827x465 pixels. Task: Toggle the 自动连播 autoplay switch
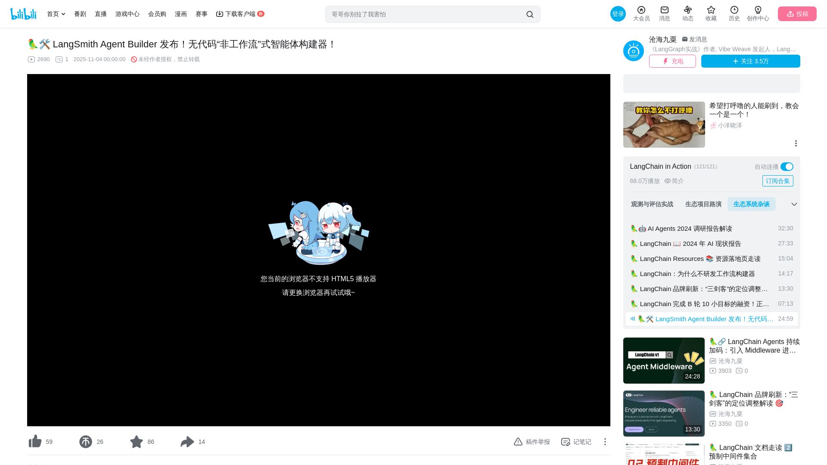point(787,167)
